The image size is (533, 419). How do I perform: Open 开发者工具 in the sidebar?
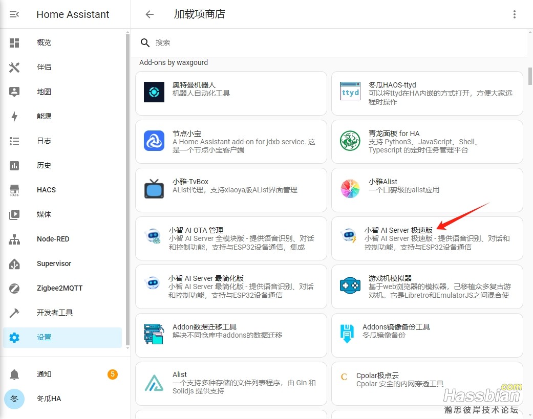click(x=62, y=313)
